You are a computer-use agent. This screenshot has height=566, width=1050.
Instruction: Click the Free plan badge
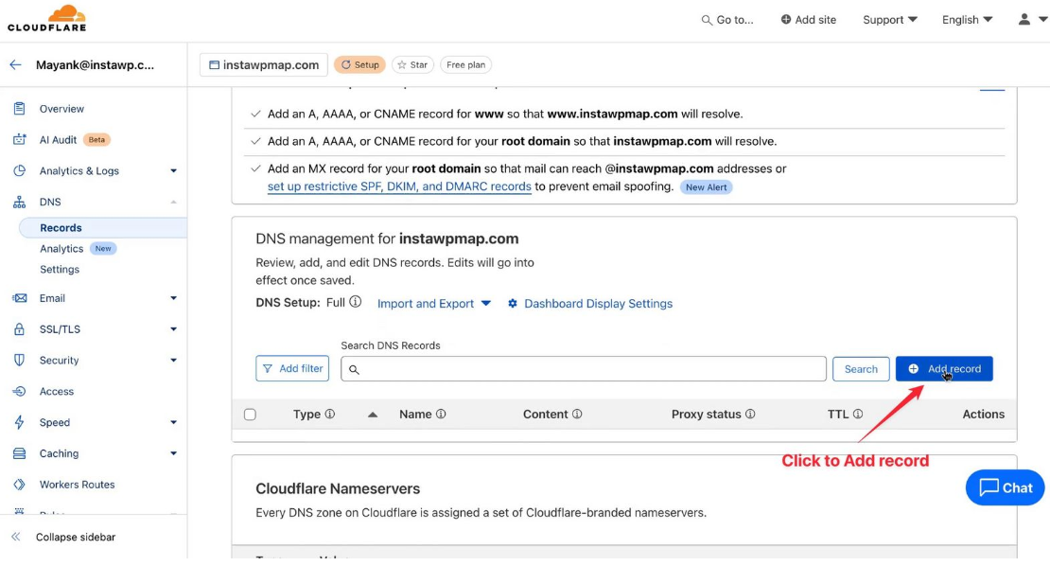point(466,65)
